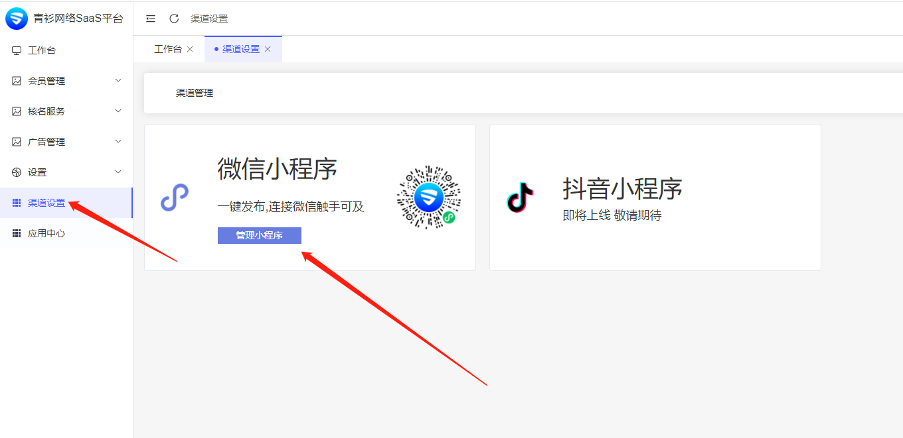Close the 工作台 tab

[x=190, y=49]
